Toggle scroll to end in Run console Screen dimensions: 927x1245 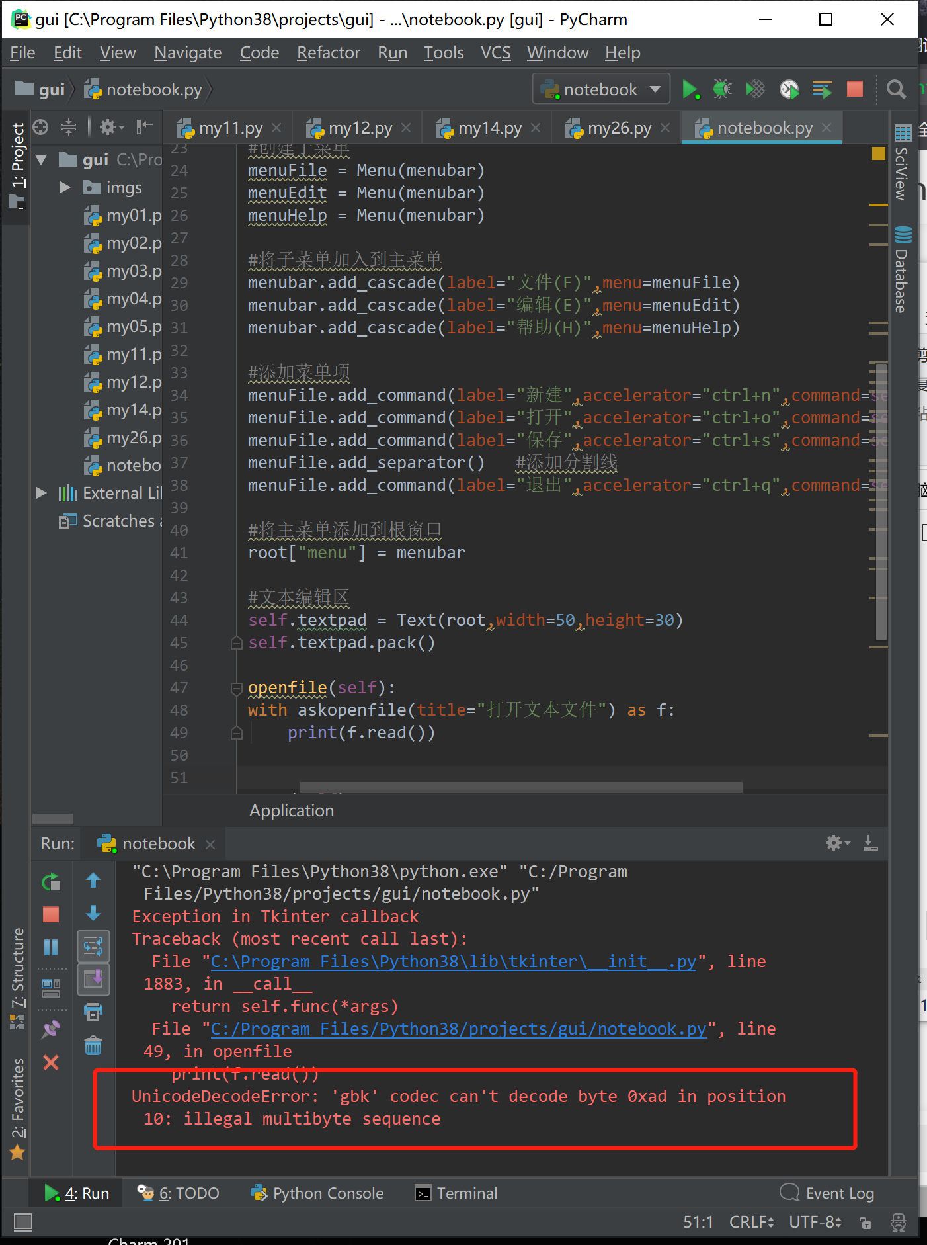(93, 980)
